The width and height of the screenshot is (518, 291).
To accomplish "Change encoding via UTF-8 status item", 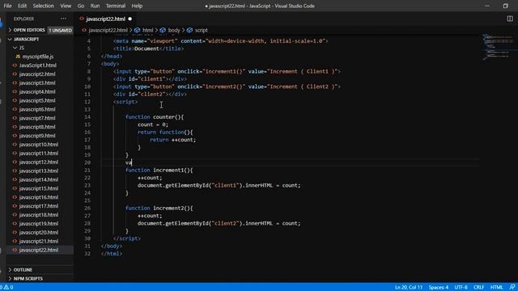I will point(461,288).
